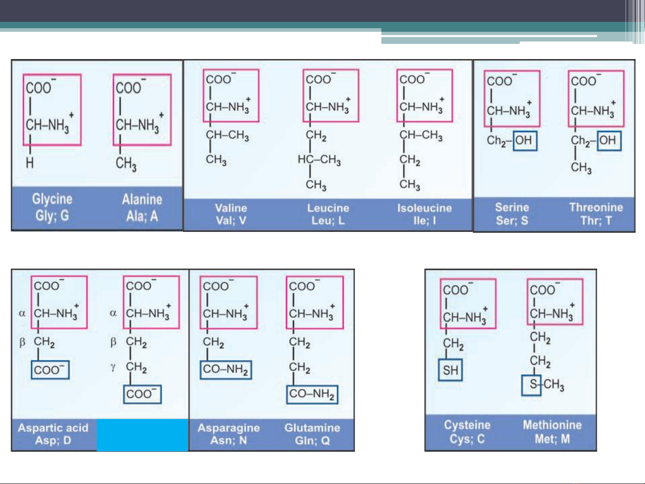Click the boxed OH group in Serine
This screenshot has height=484, width=645.
[x=524, y=141]
